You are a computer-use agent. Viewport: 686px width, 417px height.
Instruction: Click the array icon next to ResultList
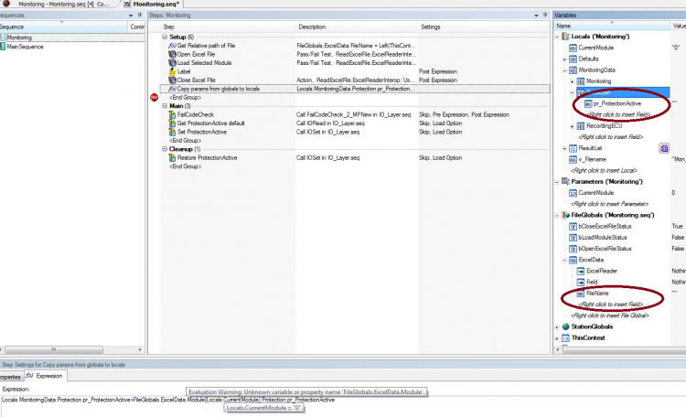(573, 148)
